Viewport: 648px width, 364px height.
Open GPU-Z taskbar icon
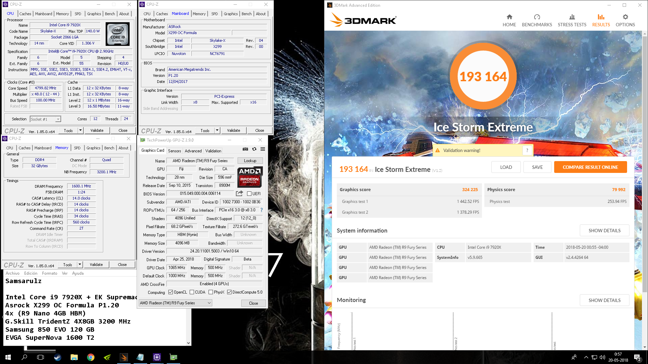coord(173,357)
